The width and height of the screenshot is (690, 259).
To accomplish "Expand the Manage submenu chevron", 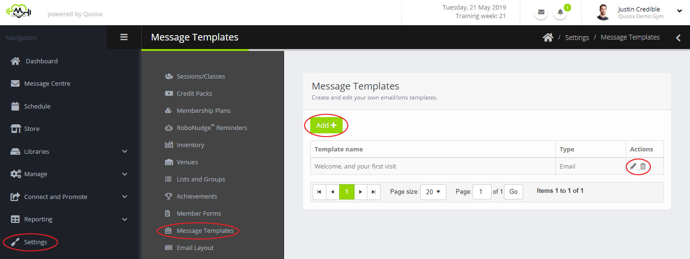I will 125,174.
